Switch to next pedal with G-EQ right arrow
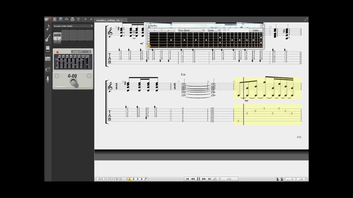This screenshot has height=198, width=353. (x=89, y=76)
